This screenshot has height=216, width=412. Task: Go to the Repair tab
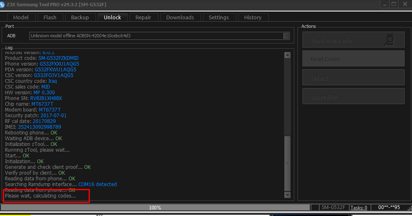point(143,17)
